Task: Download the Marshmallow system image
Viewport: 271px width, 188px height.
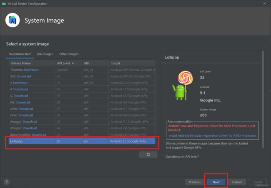Action: coord(39,135)
